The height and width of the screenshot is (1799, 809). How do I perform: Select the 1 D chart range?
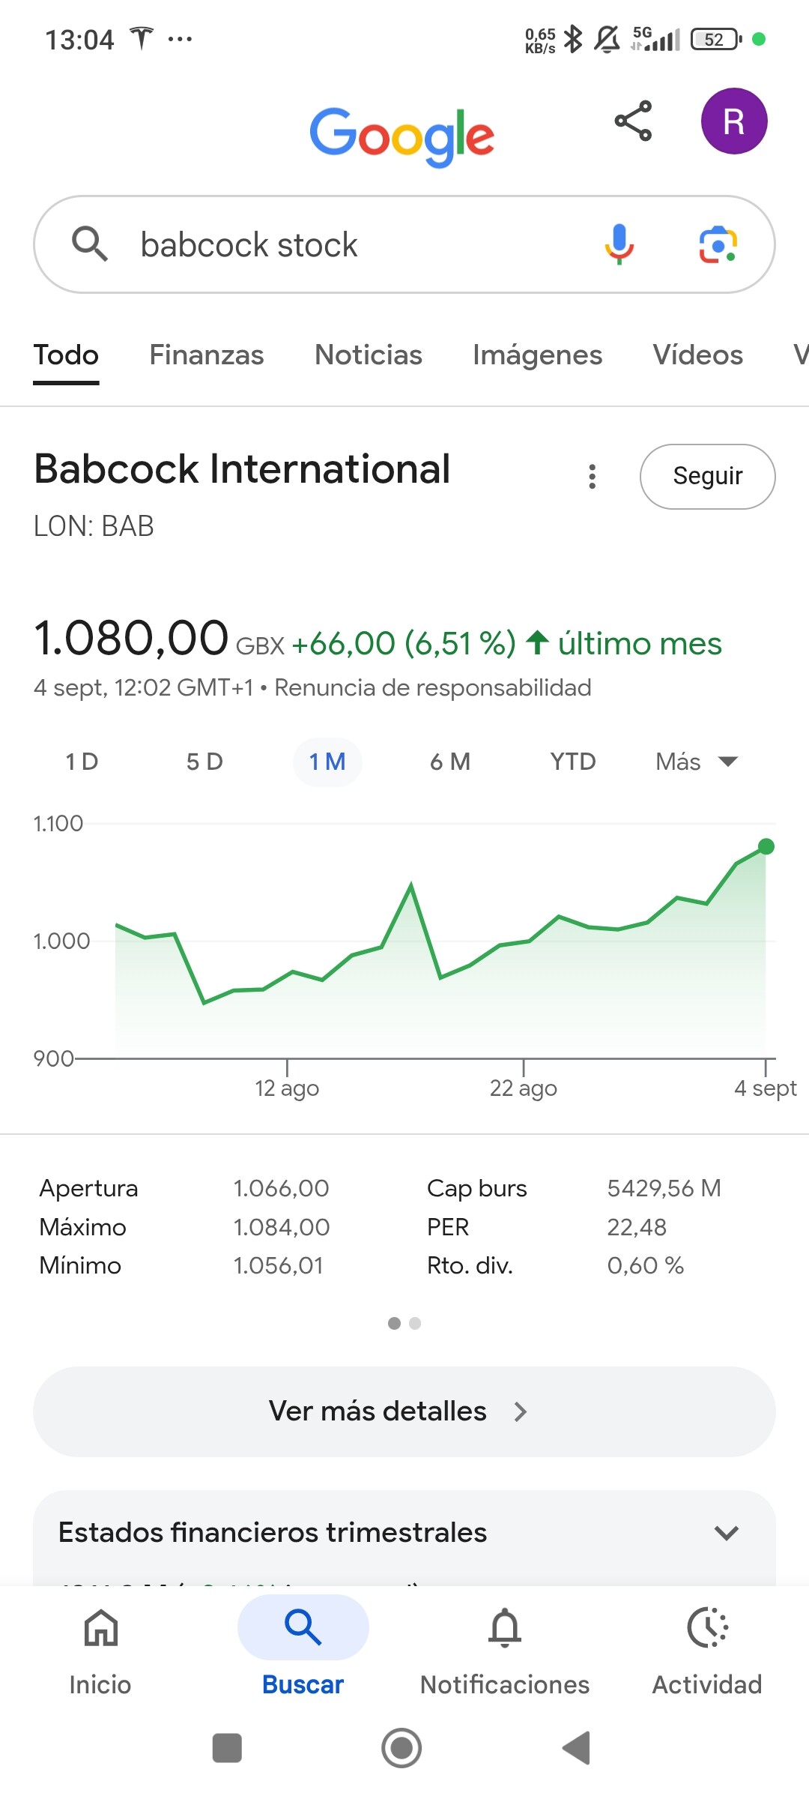82,762
